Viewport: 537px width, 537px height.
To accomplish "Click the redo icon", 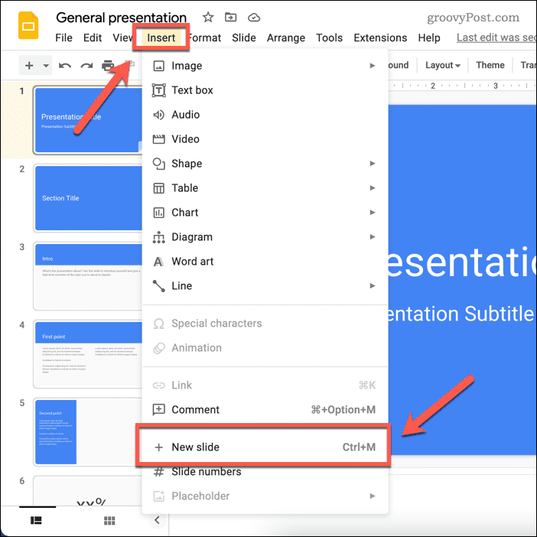I will (86, 65).
